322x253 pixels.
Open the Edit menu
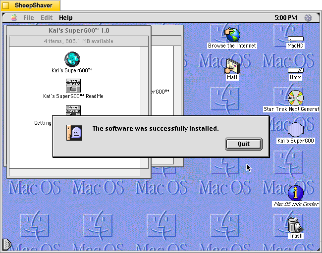click(47, 18)
